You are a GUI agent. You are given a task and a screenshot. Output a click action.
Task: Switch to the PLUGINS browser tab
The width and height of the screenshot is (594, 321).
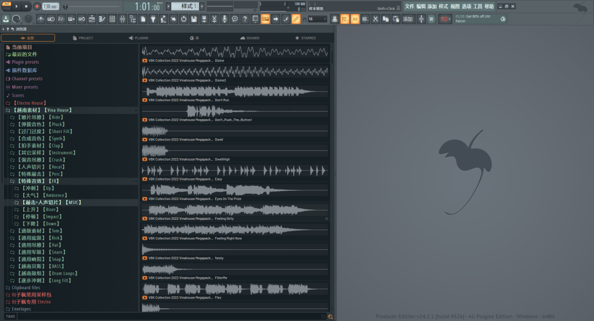tap(139, 38)
